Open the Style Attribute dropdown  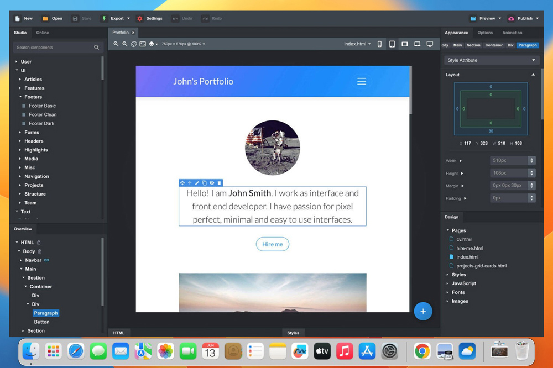491,60
